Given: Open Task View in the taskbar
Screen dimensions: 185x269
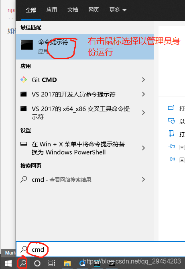Looking at the screenshot, I should (51, 263).
